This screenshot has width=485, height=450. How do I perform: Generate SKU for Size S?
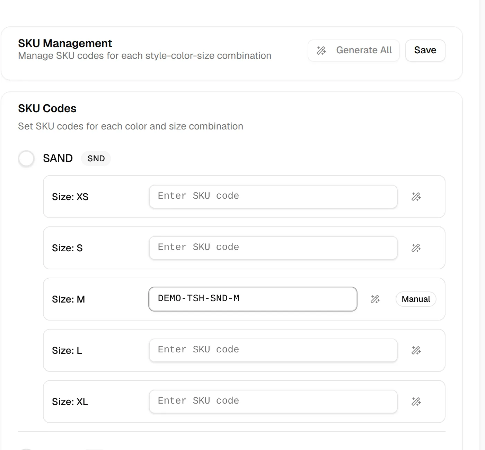(x=416, y=248)
